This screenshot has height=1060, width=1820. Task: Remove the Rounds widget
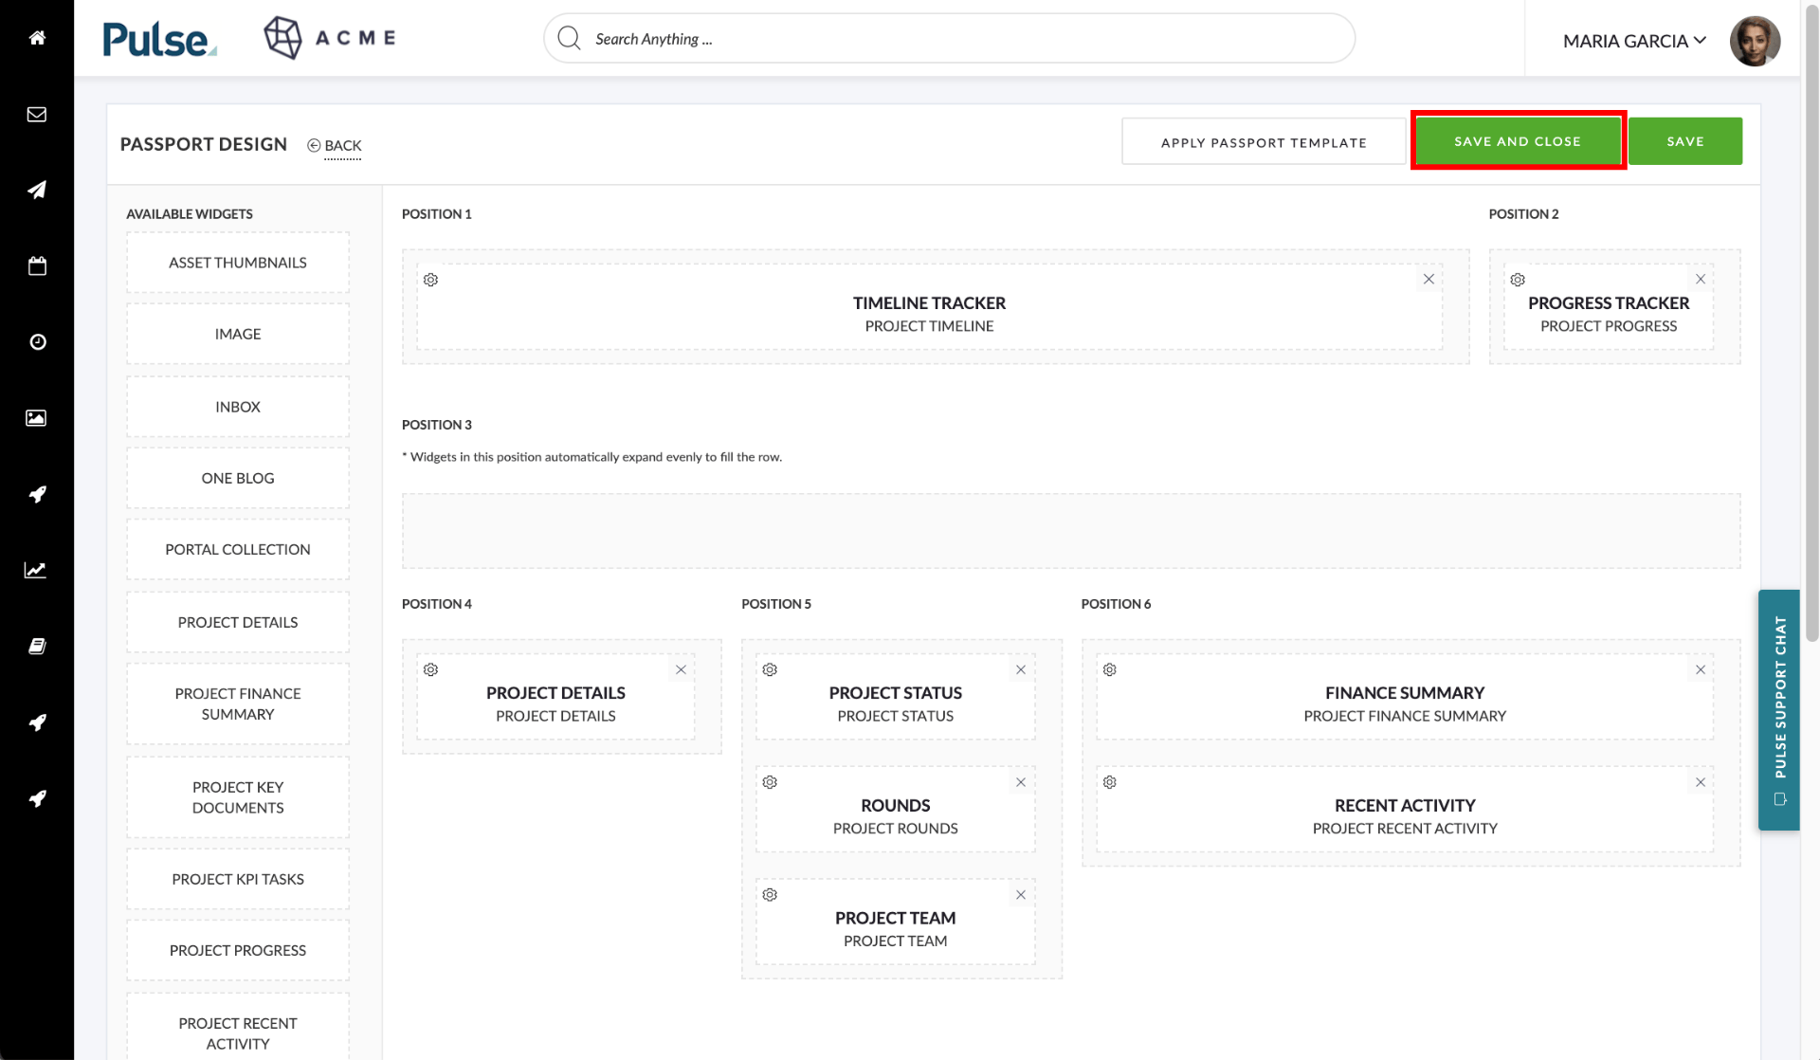[1021, 782]
